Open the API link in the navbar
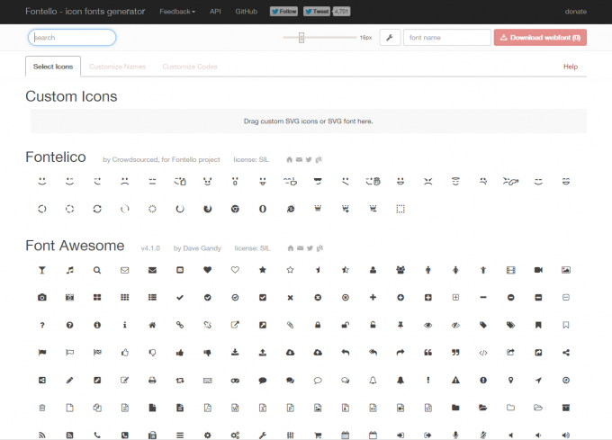Image resolution: width=612 pixels, height=440 pixels. click(x=215, y=12)
